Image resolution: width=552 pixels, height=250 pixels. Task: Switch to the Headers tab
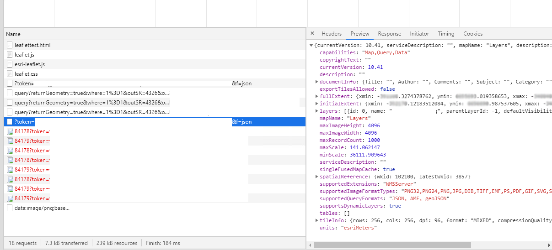click(332, 34)
